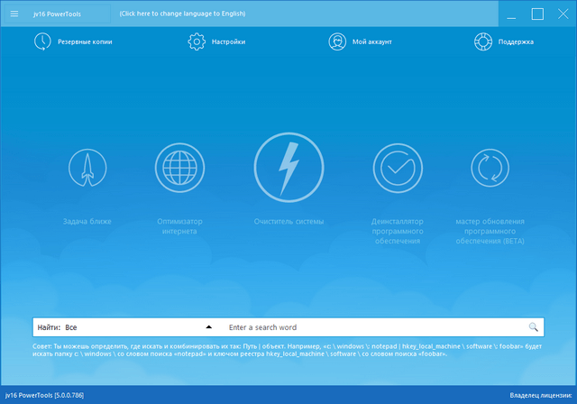Click the Задача ближе caption
577x404 pixels.
point(87,222)
